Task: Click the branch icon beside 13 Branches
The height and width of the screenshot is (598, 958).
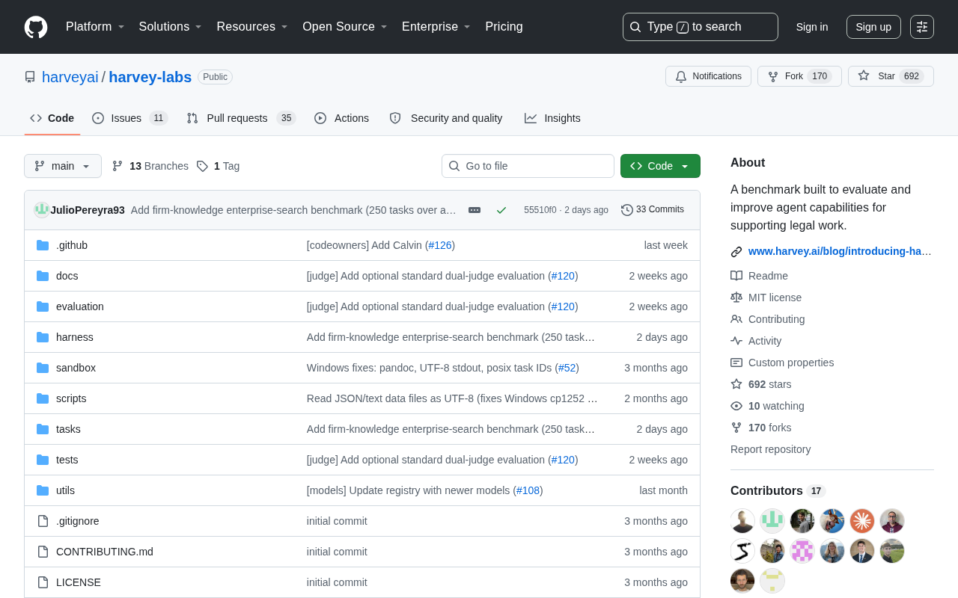Action: coord(118,166)
